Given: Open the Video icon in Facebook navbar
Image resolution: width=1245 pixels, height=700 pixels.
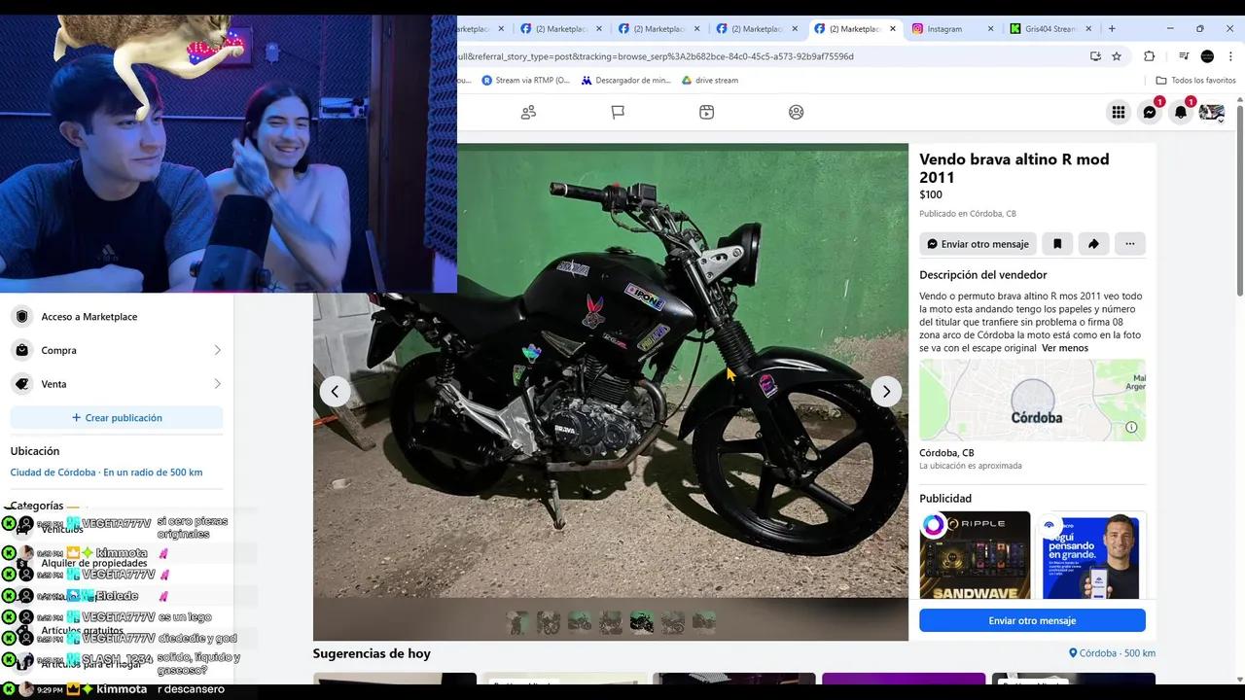Looking at the screenshot, I should [x=706, y=112].
